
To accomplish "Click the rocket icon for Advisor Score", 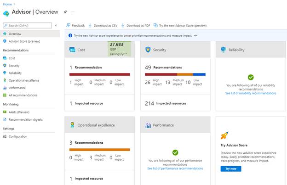I will coord(224,135).
